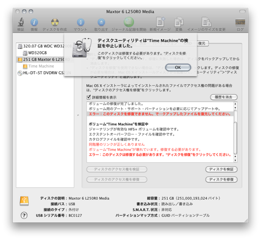This screenshot has height=240, width=261.
Task: Click the 取り出す eject icon
Action: tap(101, 22)
